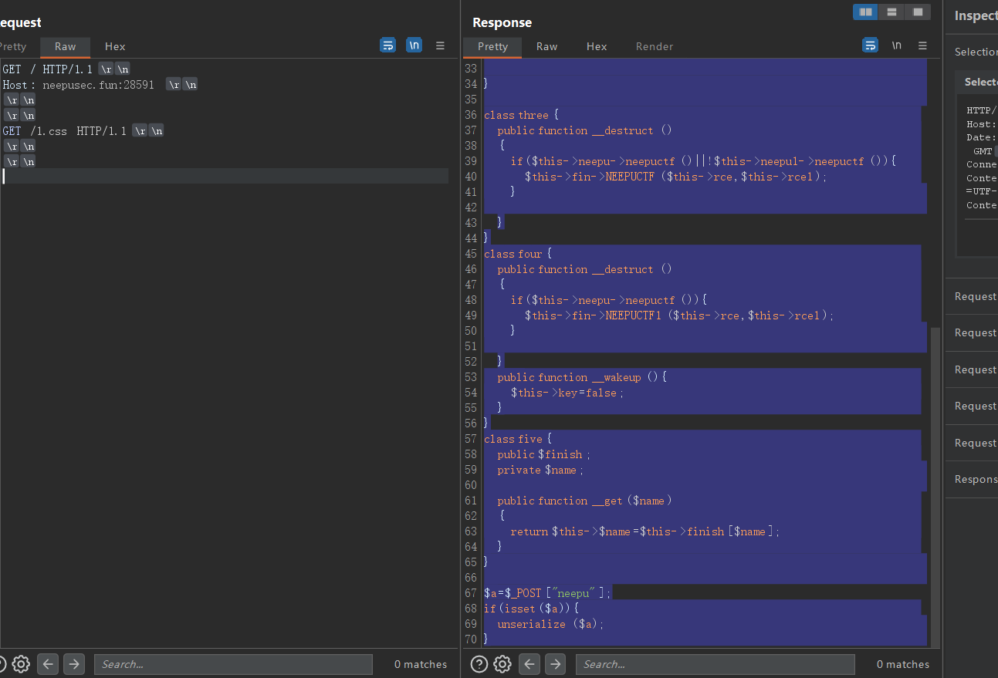Toggle word wrap in Response panel

871,46
